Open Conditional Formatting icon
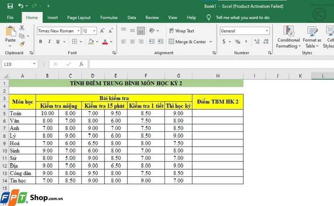334x206 pixels. 288,31
